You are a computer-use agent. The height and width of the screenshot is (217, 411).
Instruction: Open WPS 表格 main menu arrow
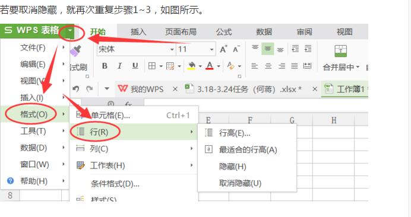(69, 31)
